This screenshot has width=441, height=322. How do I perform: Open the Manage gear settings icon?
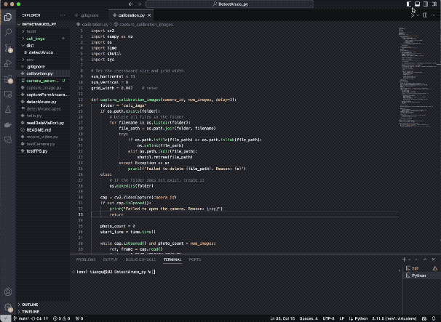click(x=8, y=307)
